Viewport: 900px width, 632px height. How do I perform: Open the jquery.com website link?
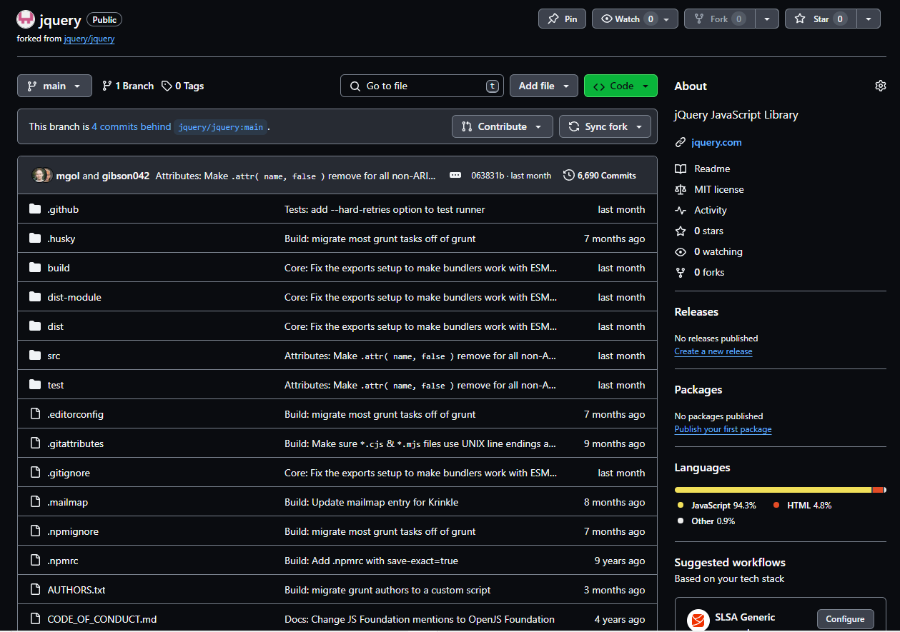716,142
